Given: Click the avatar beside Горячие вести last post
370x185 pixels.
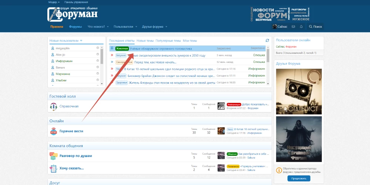Looking at the screenshot, I should point(221,131).
